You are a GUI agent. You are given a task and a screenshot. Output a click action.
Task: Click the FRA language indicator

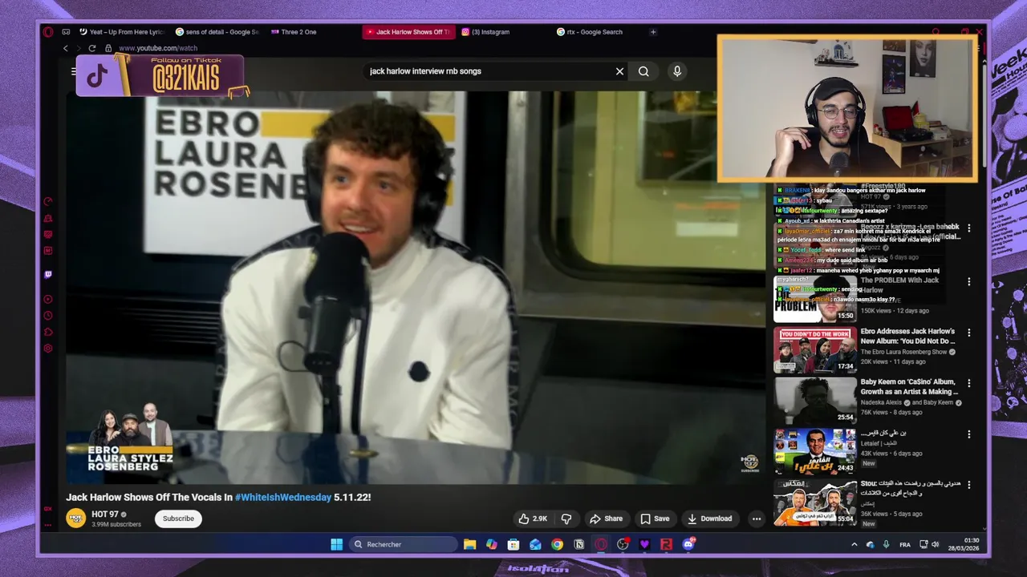tap(905, 544)
